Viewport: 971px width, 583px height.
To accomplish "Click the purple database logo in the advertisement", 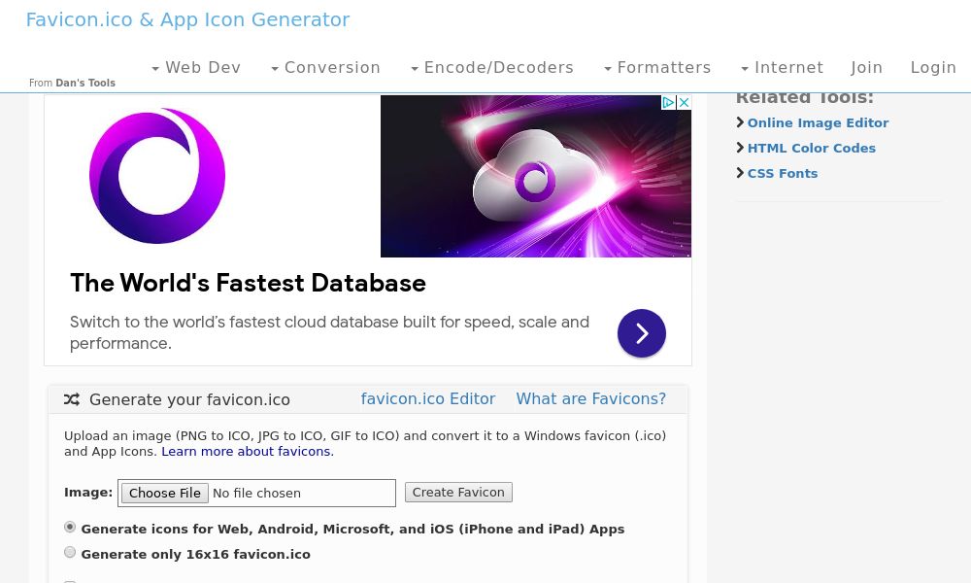I will [157, 176].
